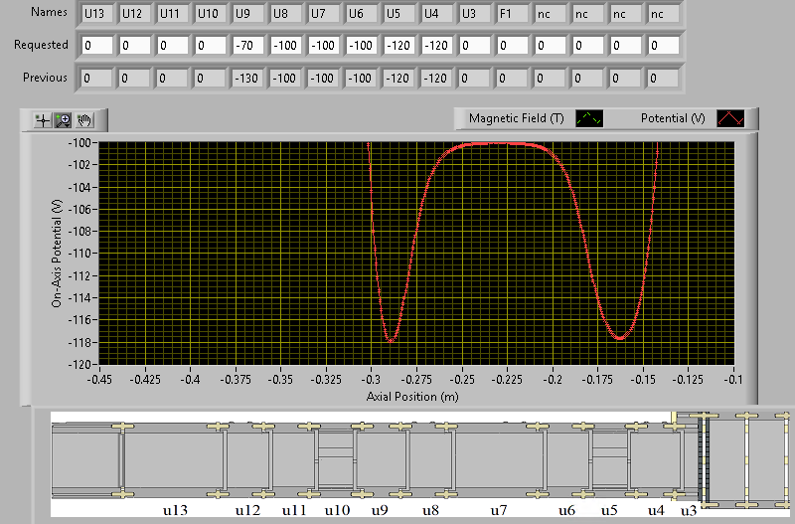The image size is (795, 524).
Task: Click the Potential (V) legend label
Action: coord(673,118)
